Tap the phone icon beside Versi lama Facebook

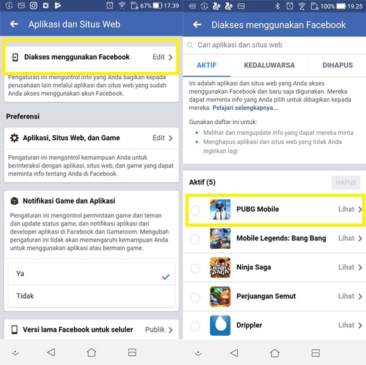click(x=15, y=330)
